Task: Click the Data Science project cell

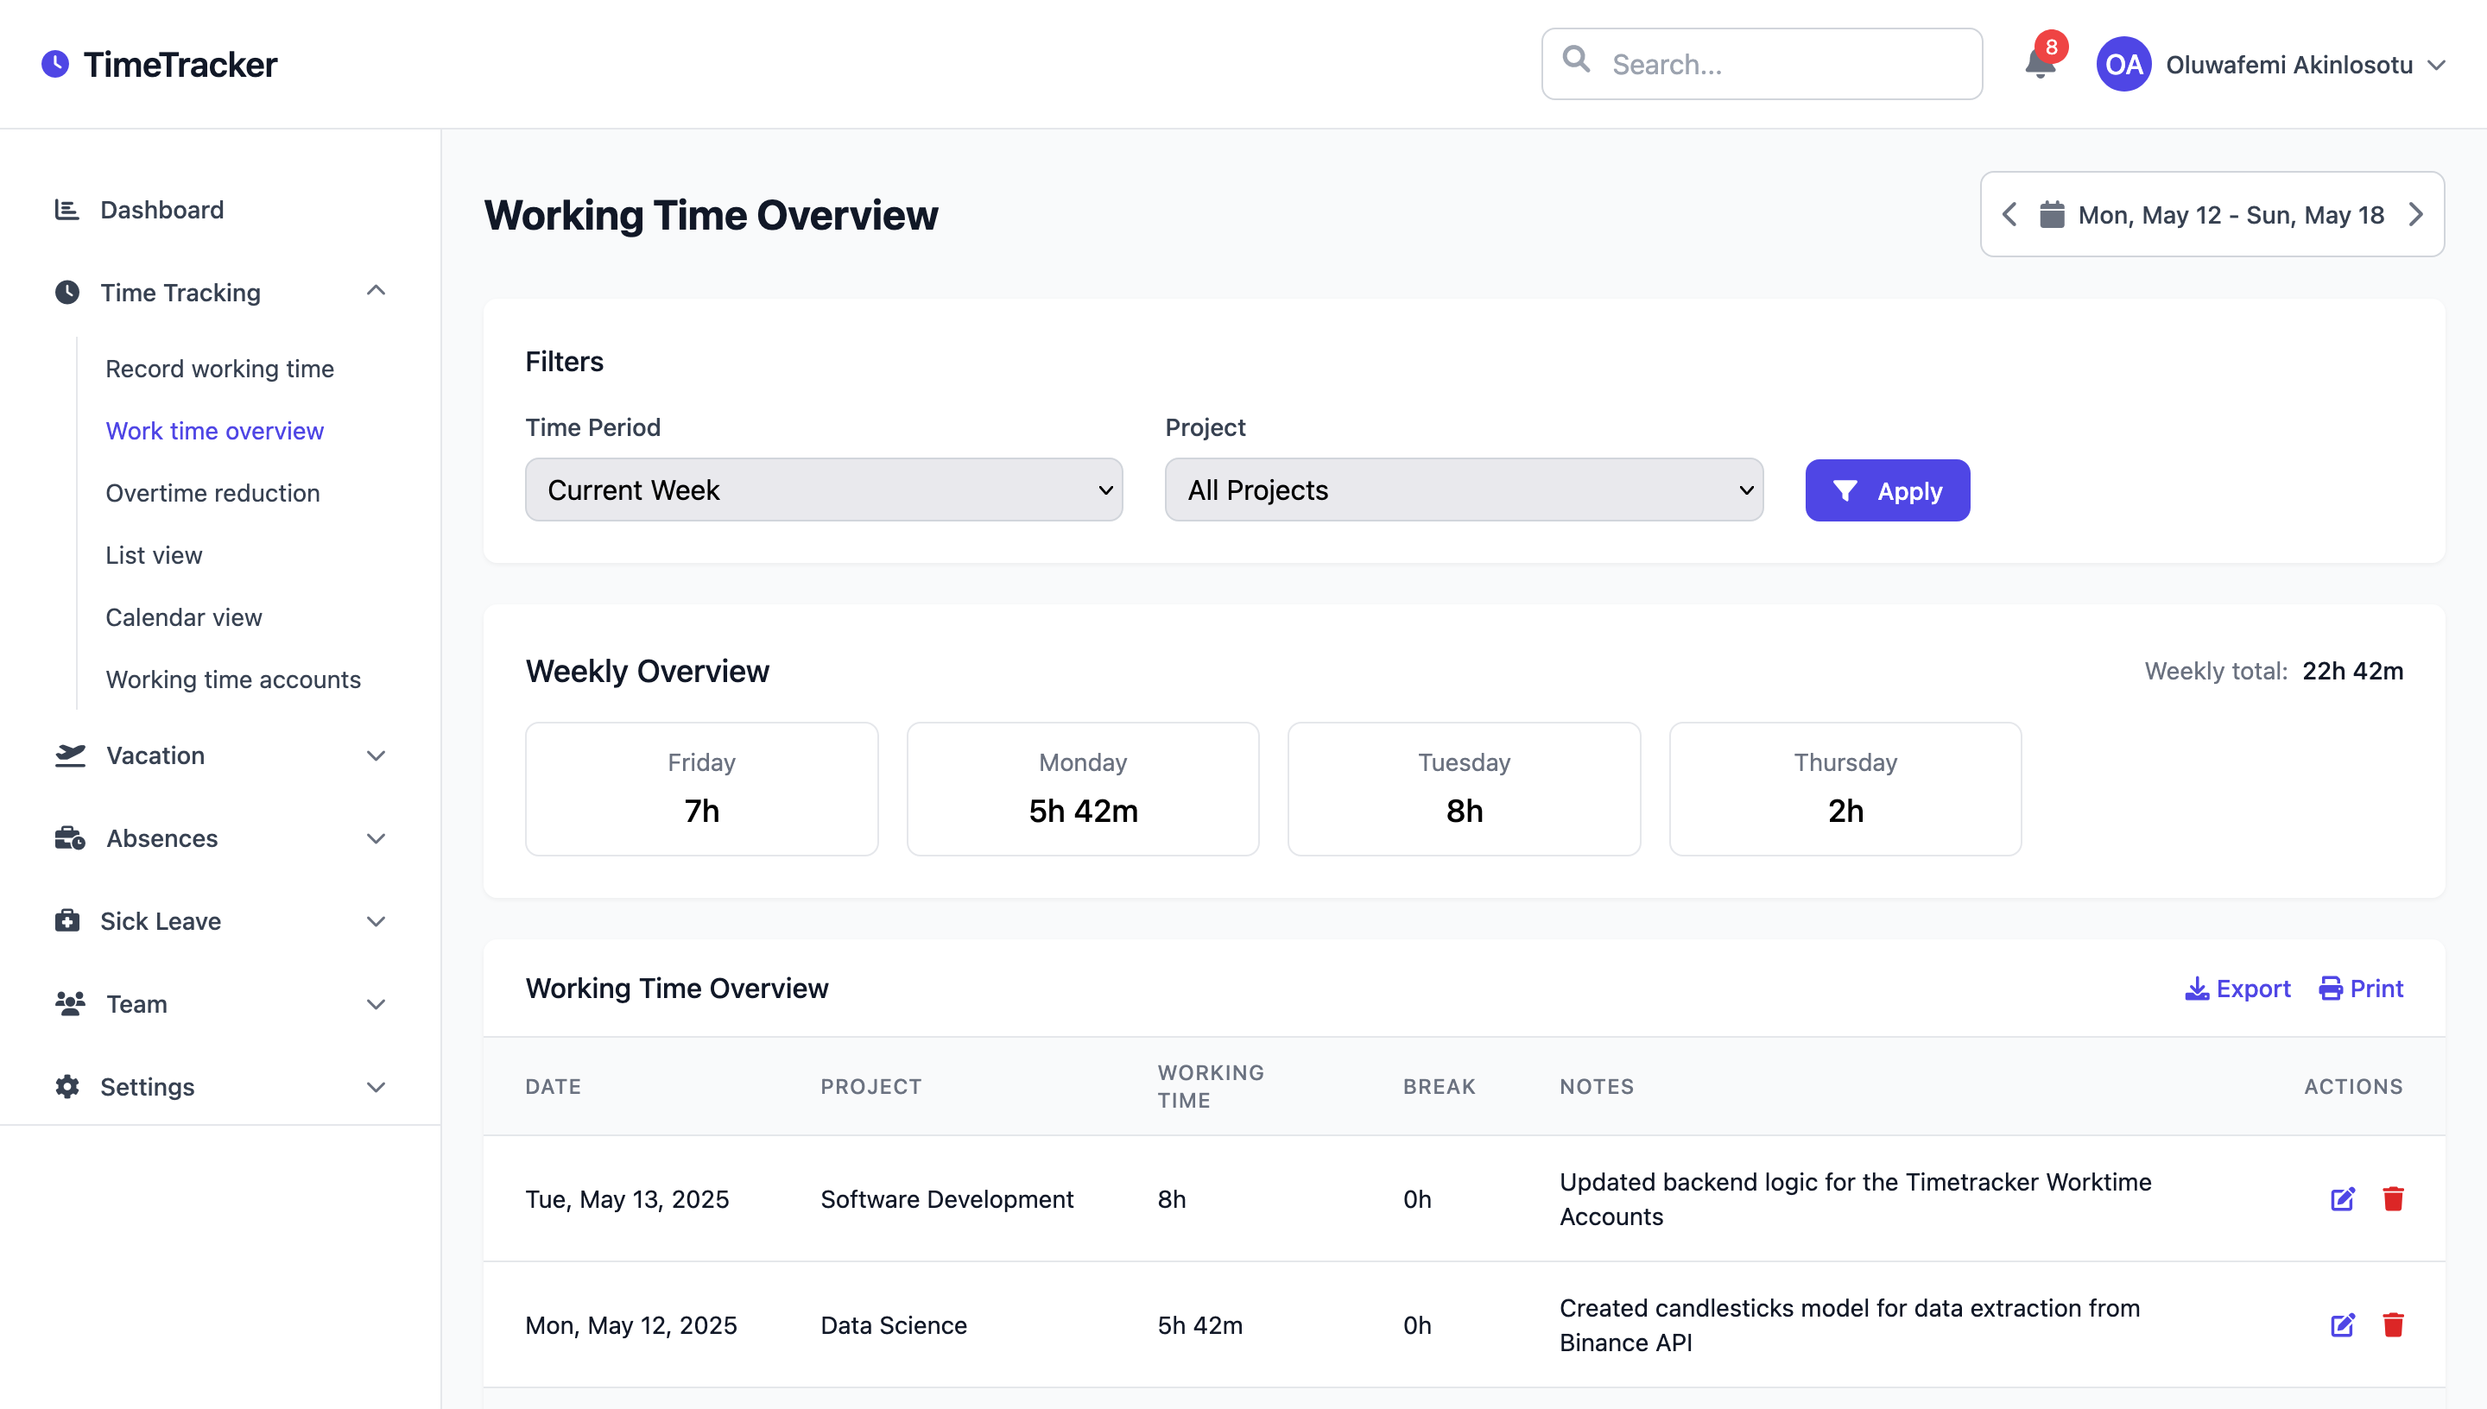Action: [893, 1324]
